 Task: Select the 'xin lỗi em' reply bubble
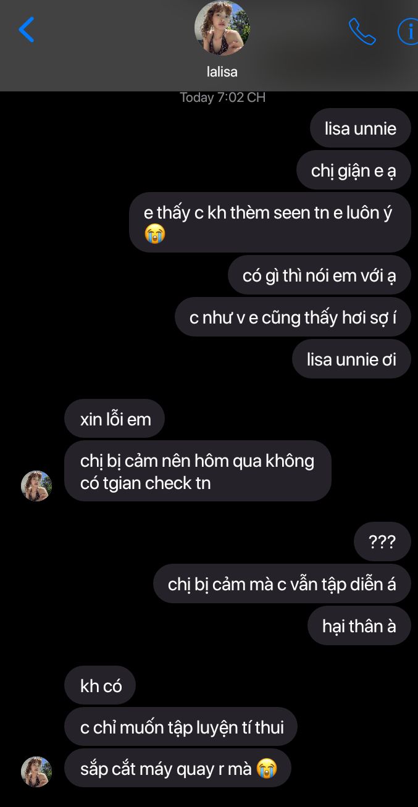point(115,419)
